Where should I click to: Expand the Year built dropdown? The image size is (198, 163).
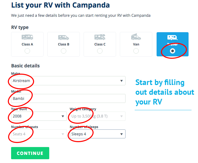coord(39,116)
